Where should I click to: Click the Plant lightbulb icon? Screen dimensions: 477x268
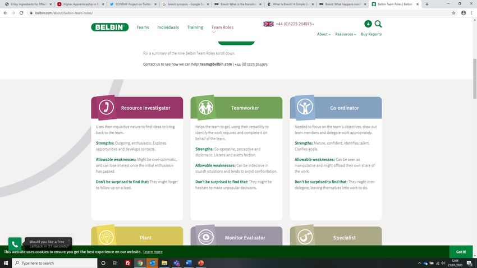point(106,237)
